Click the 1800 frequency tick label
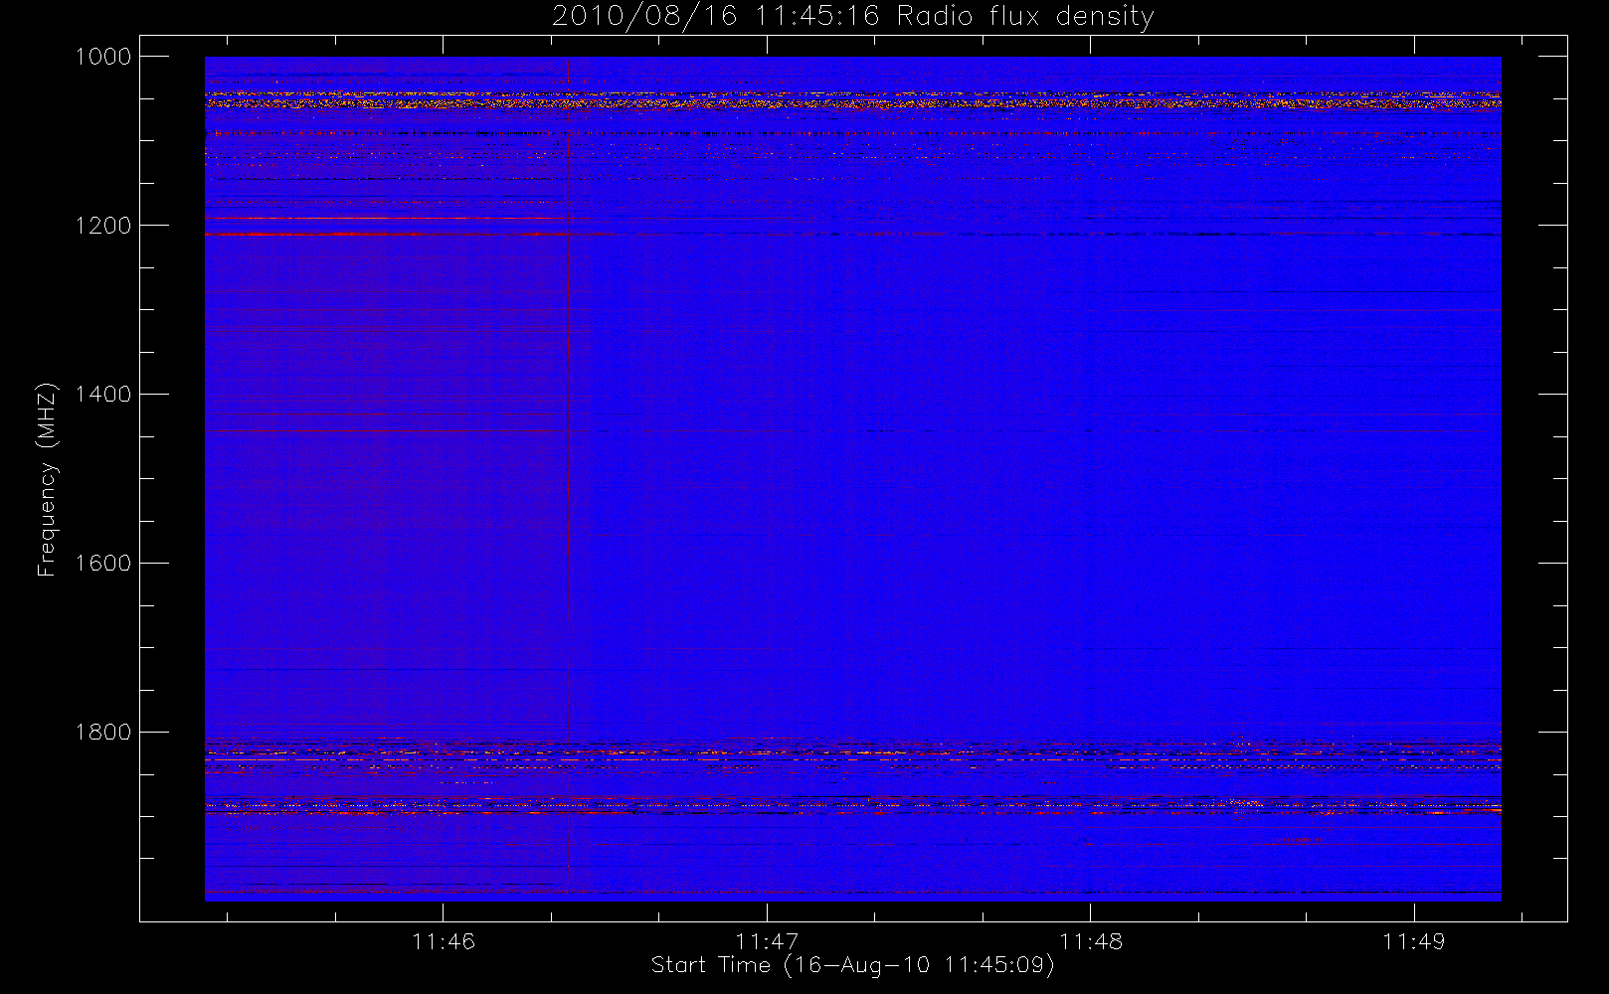 [103, 733]
